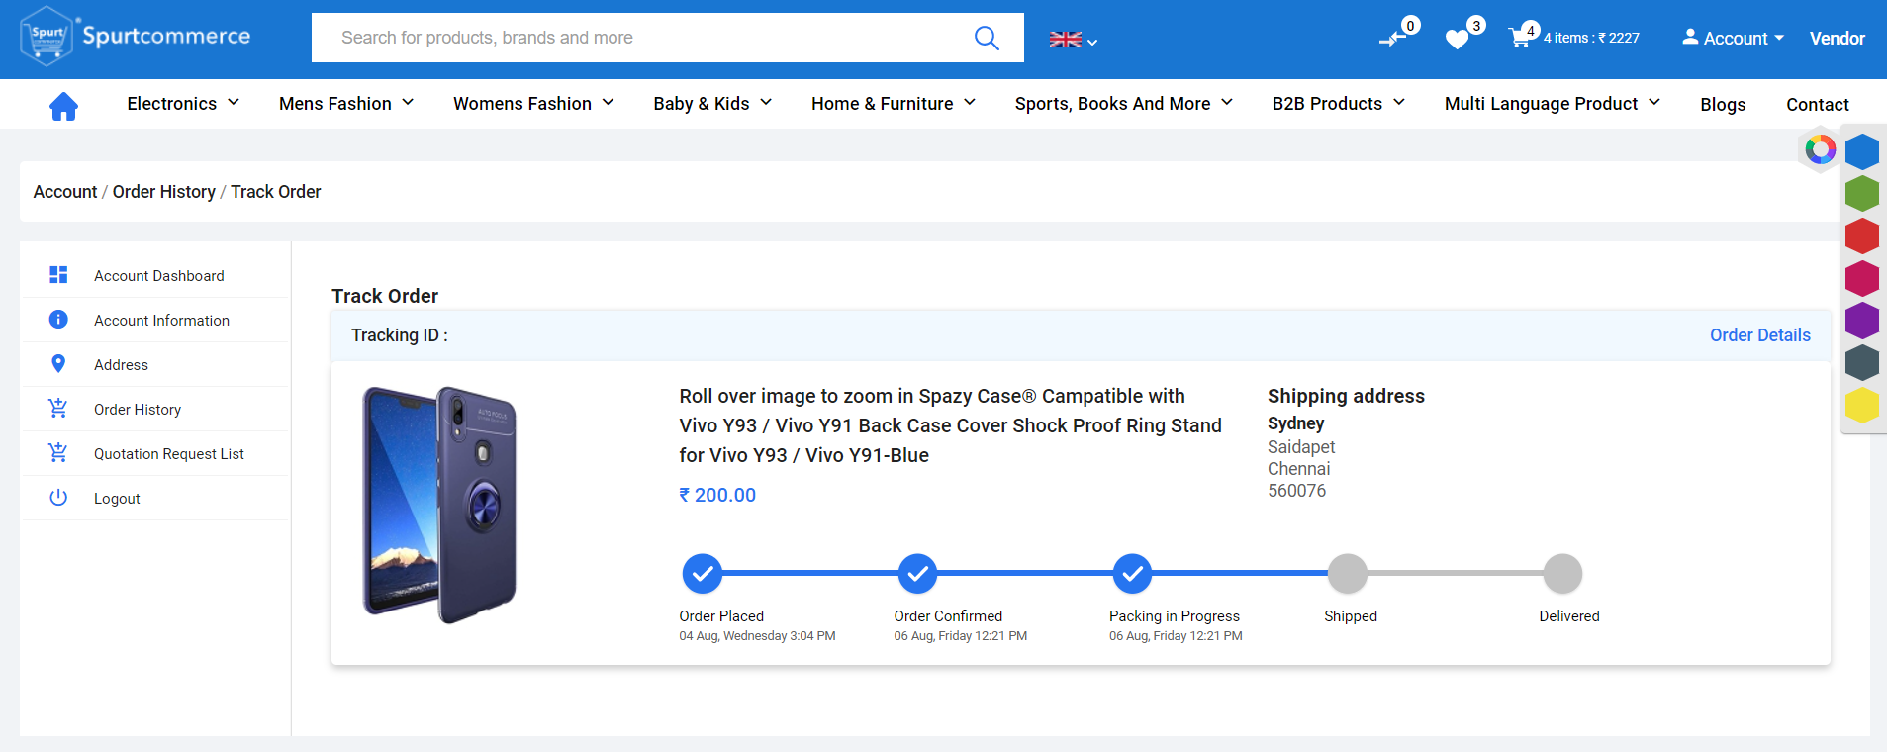Expand the Mens Fashion menu

coord(346,104)
